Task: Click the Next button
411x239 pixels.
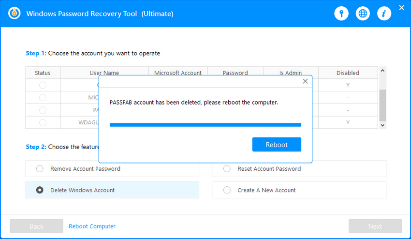Action: 375,226
